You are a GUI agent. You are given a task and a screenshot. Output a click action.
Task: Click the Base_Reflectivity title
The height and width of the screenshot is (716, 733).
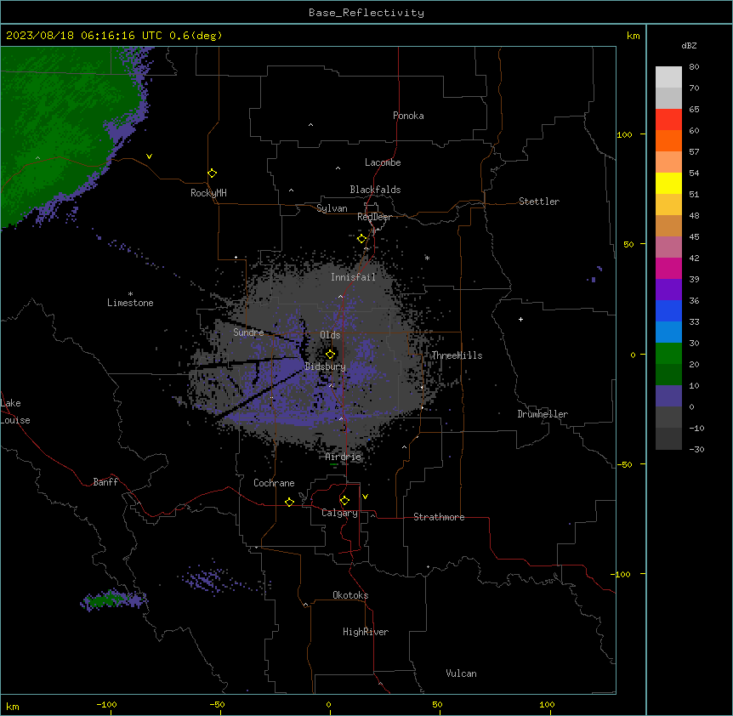tap(366, 13)
